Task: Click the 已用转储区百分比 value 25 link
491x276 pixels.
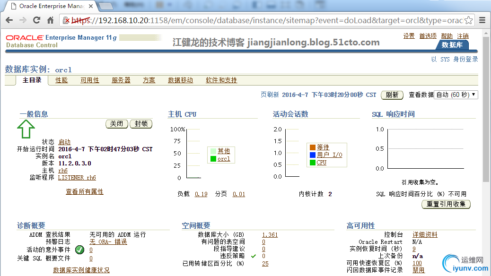Action: point(265,264)
